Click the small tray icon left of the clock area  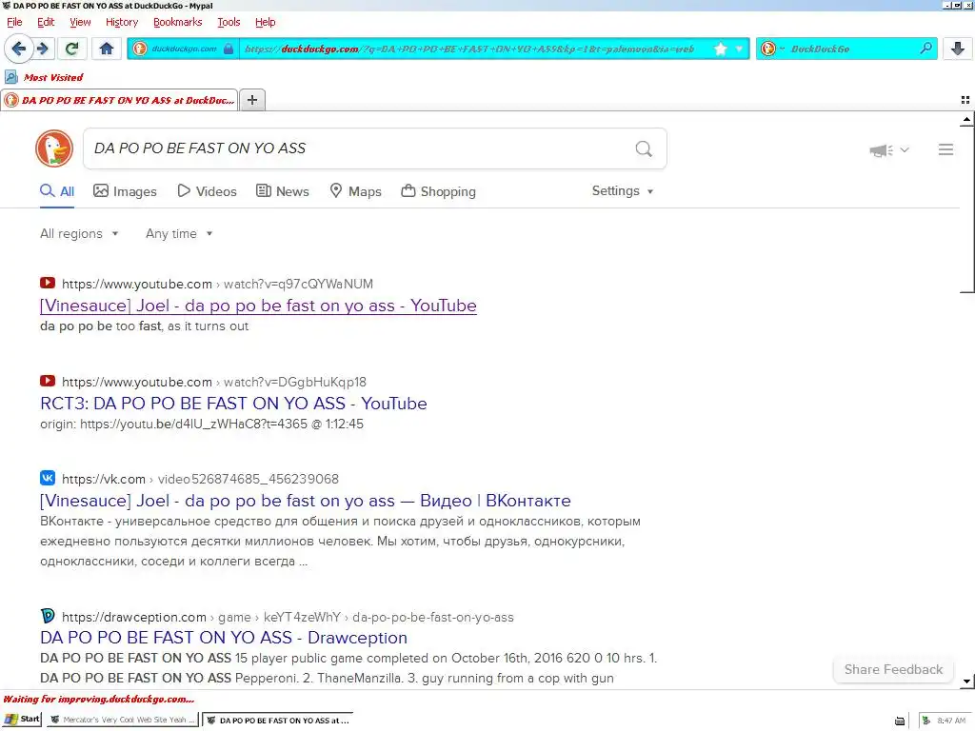[899, 721]
